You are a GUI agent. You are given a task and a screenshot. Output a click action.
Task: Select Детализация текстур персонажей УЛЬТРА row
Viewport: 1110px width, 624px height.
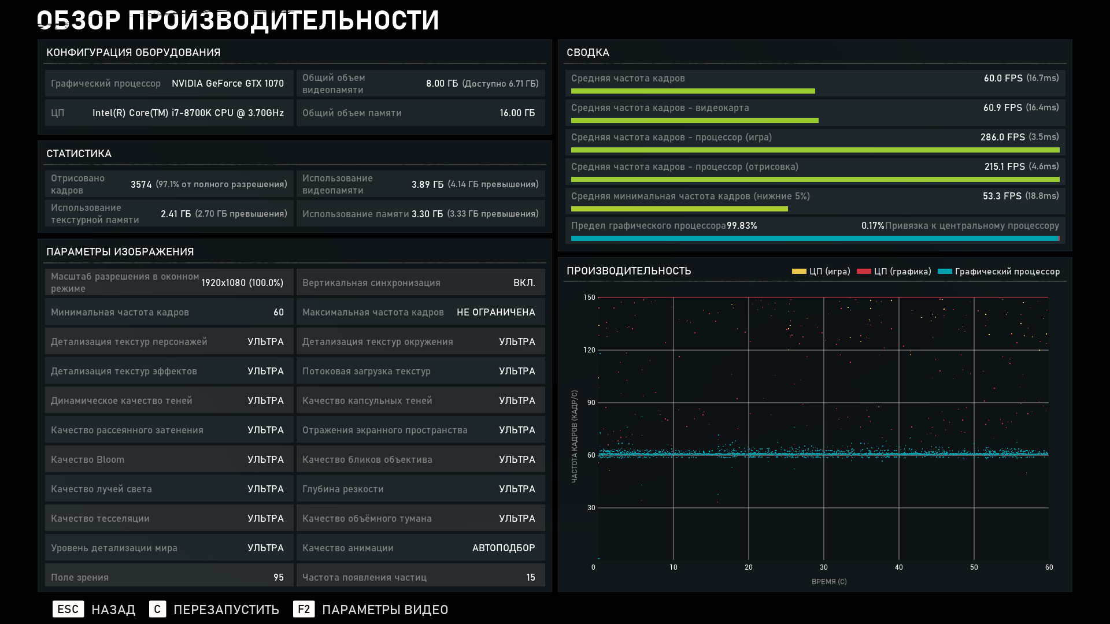169,341
